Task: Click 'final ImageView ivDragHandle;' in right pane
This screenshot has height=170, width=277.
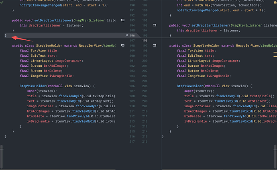Action: pos(204,76)
